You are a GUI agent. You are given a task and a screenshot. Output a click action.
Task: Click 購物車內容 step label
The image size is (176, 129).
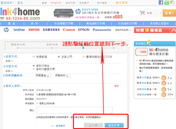18,44
